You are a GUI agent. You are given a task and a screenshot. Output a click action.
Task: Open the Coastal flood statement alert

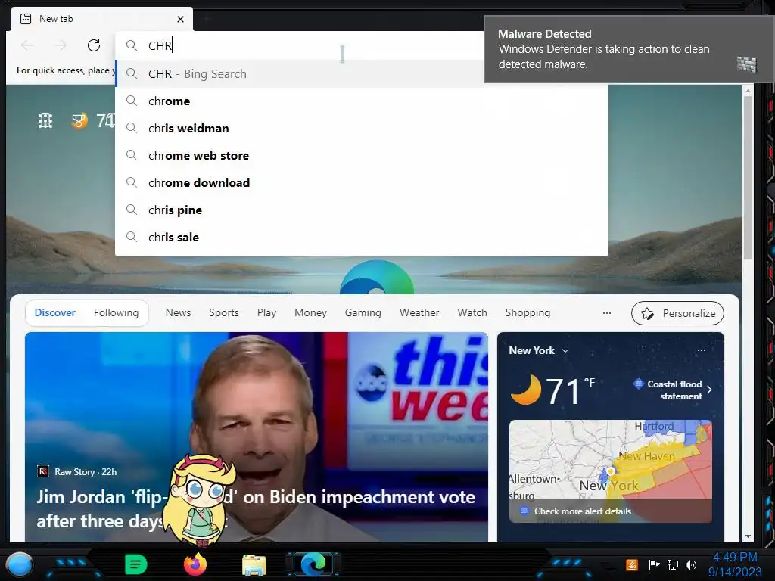(x=674, y=390)
